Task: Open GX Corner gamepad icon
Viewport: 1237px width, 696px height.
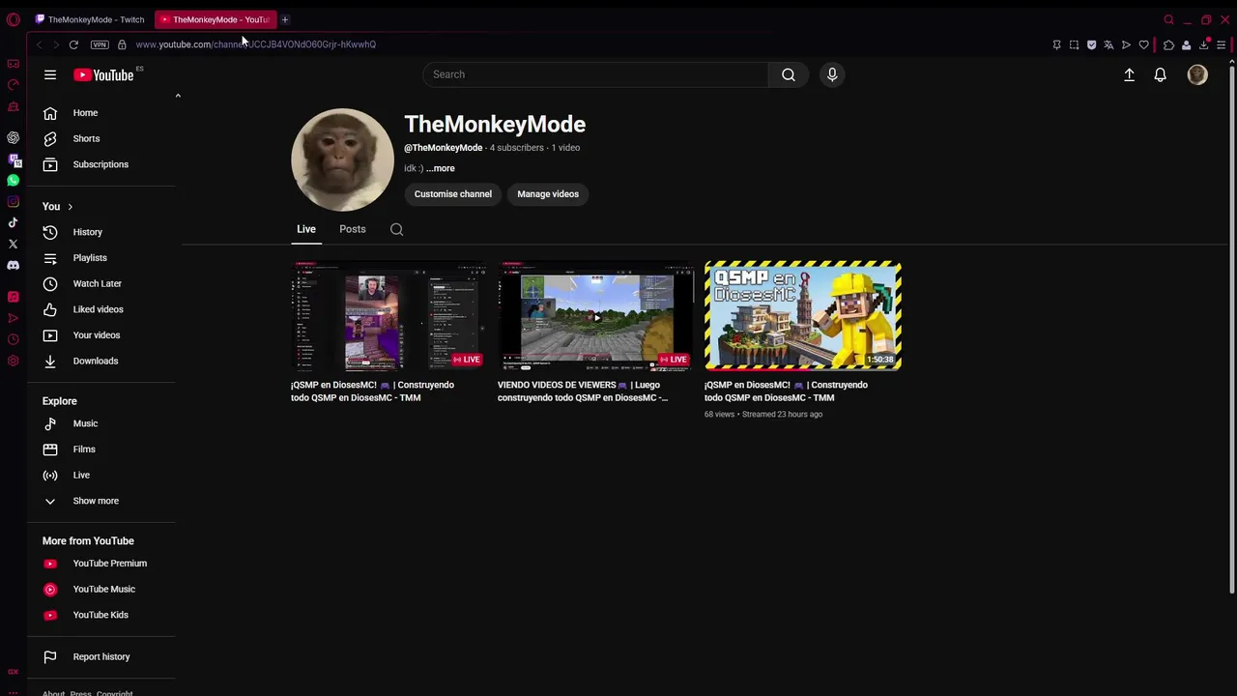Action: pyautogui.click(x=13, y=63)
